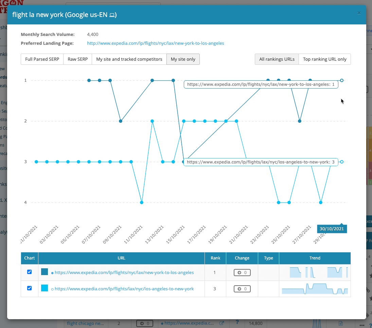This screenshot has height=328, width=372.
Task: Uncheck chart checkbox for new-york-to-los-angeles URL
Action: coord(30,272)
